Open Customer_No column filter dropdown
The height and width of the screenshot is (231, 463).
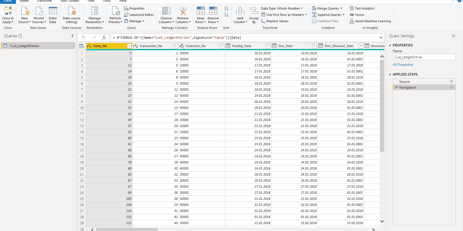[222, 46]
